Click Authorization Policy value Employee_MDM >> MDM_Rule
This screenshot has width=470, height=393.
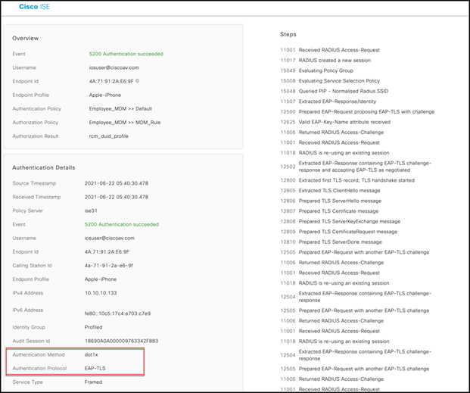125,123
